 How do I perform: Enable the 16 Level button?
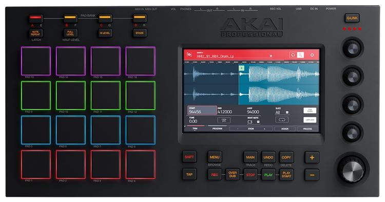[105, 33]
